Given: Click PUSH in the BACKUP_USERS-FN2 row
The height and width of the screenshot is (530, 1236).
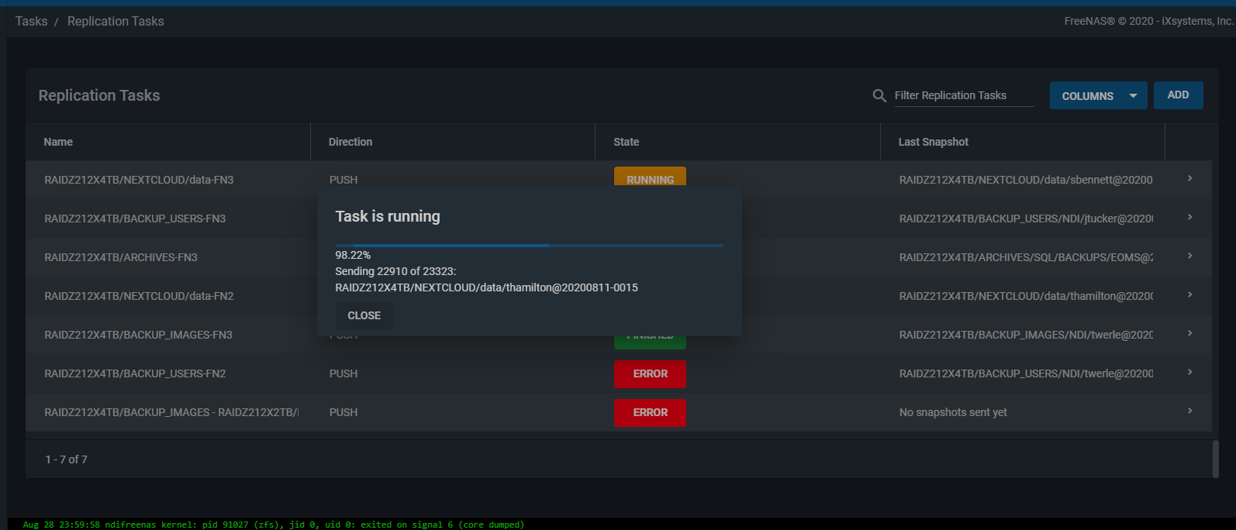Looking at the screenshot, I should click(x=344, y=373).
